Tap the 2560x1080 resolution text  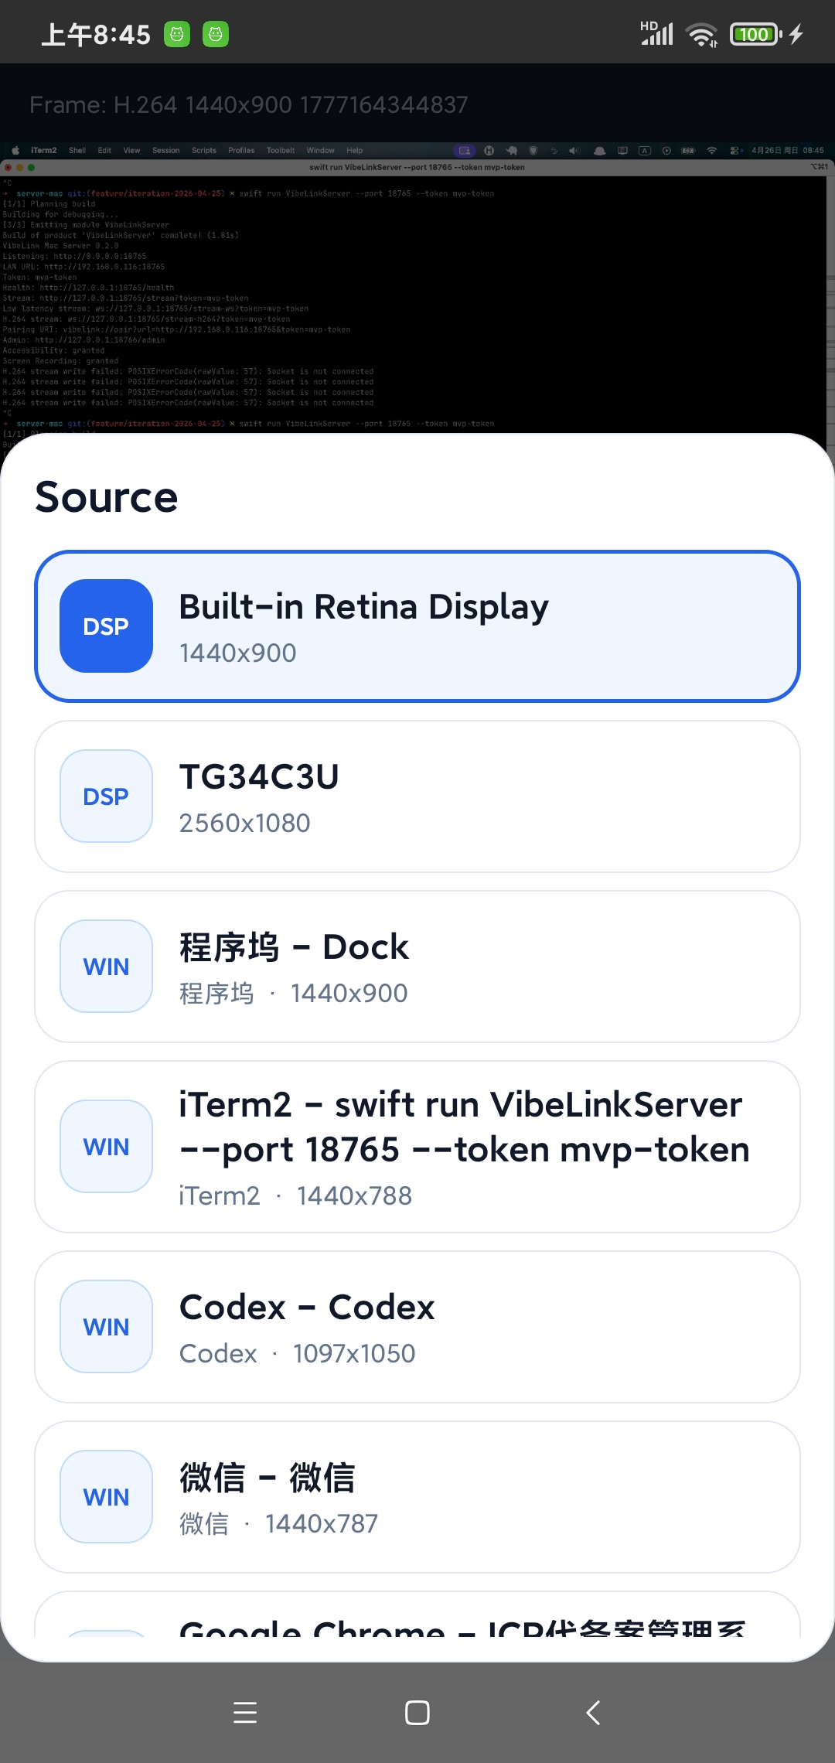pyautogui.click(x=245, y=823)
